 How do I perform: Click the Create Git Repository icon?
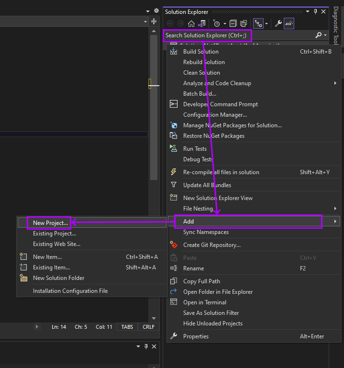click(174, 245)
